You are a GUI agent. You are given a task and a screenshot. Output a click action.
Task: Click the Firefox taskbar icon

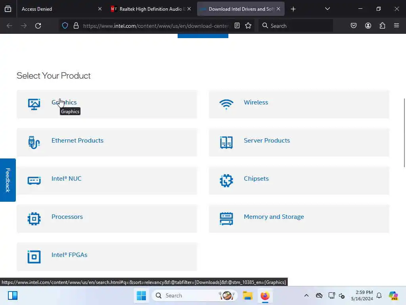pyautogui.click(x=265, y=295)
